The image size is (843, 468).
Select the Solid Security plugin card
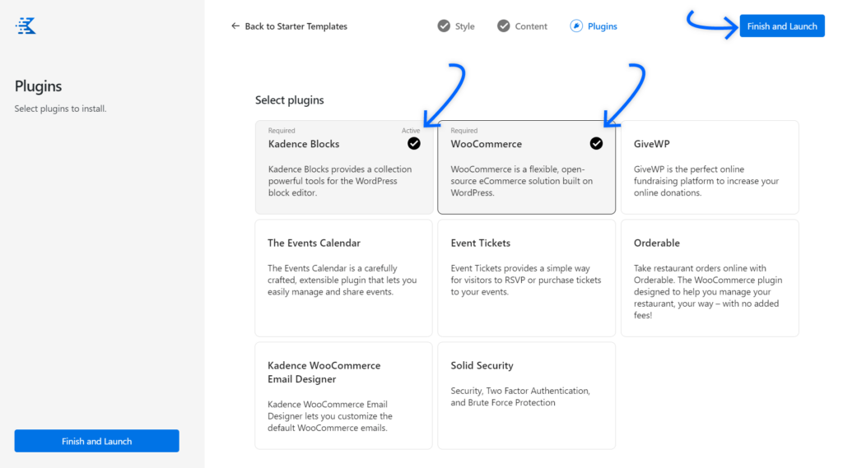[526, 396]
